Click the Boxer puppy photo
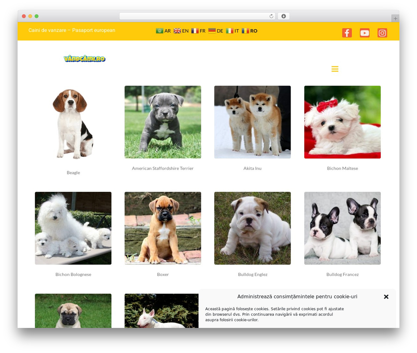 point(163,228)
